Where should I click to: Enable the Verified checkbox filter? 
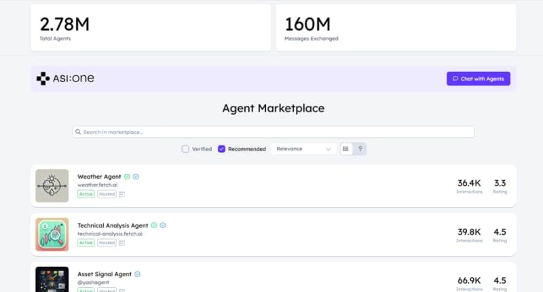click(185, 149)
